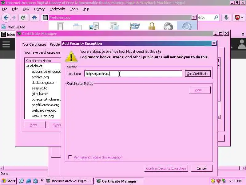Select duckduckgo.com certificate entry

tap(44, 83)
